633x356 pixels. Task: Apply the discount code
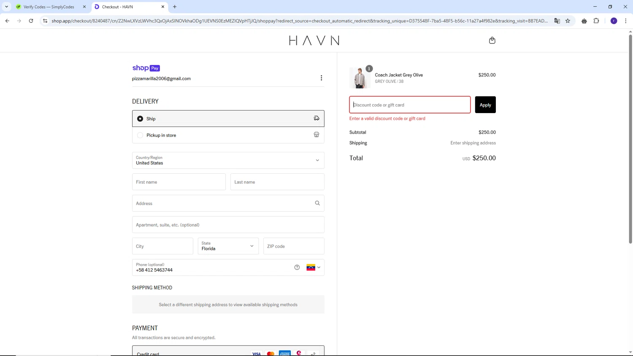point(485,105)
